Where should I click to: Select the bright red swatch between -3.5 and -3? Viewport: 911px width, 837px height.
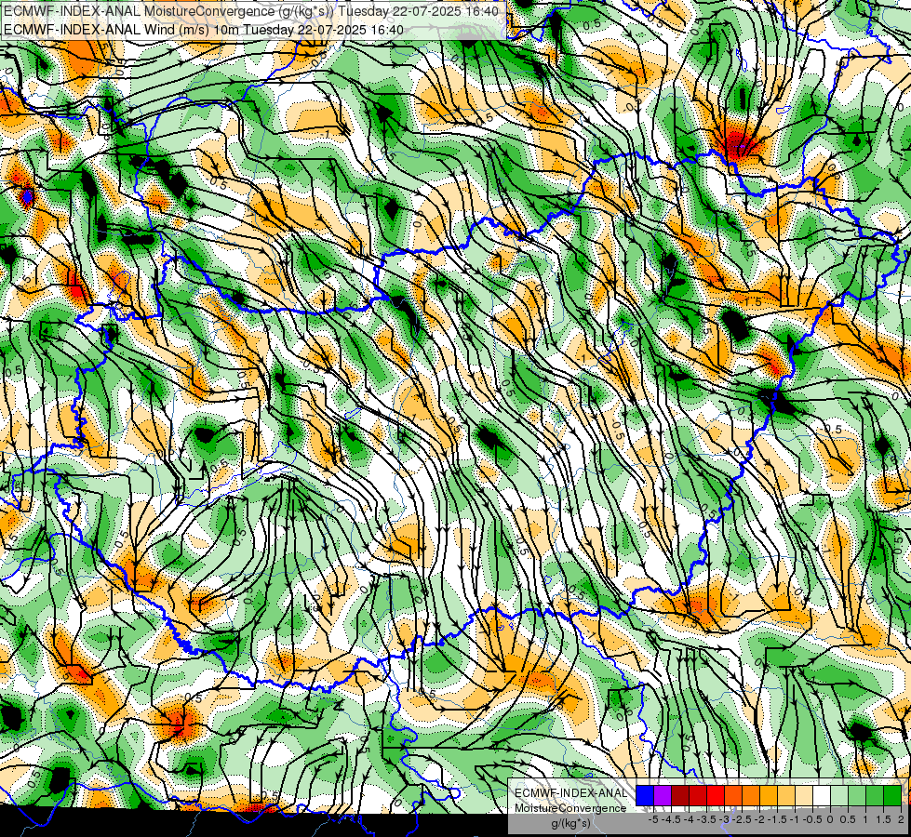coord(716,795)
